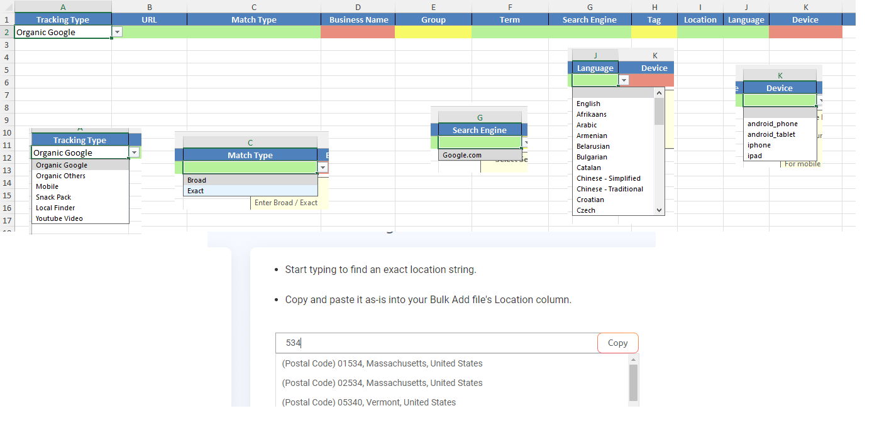
Task: Click yellow Tag cell H2
Action: pos(654,32)
